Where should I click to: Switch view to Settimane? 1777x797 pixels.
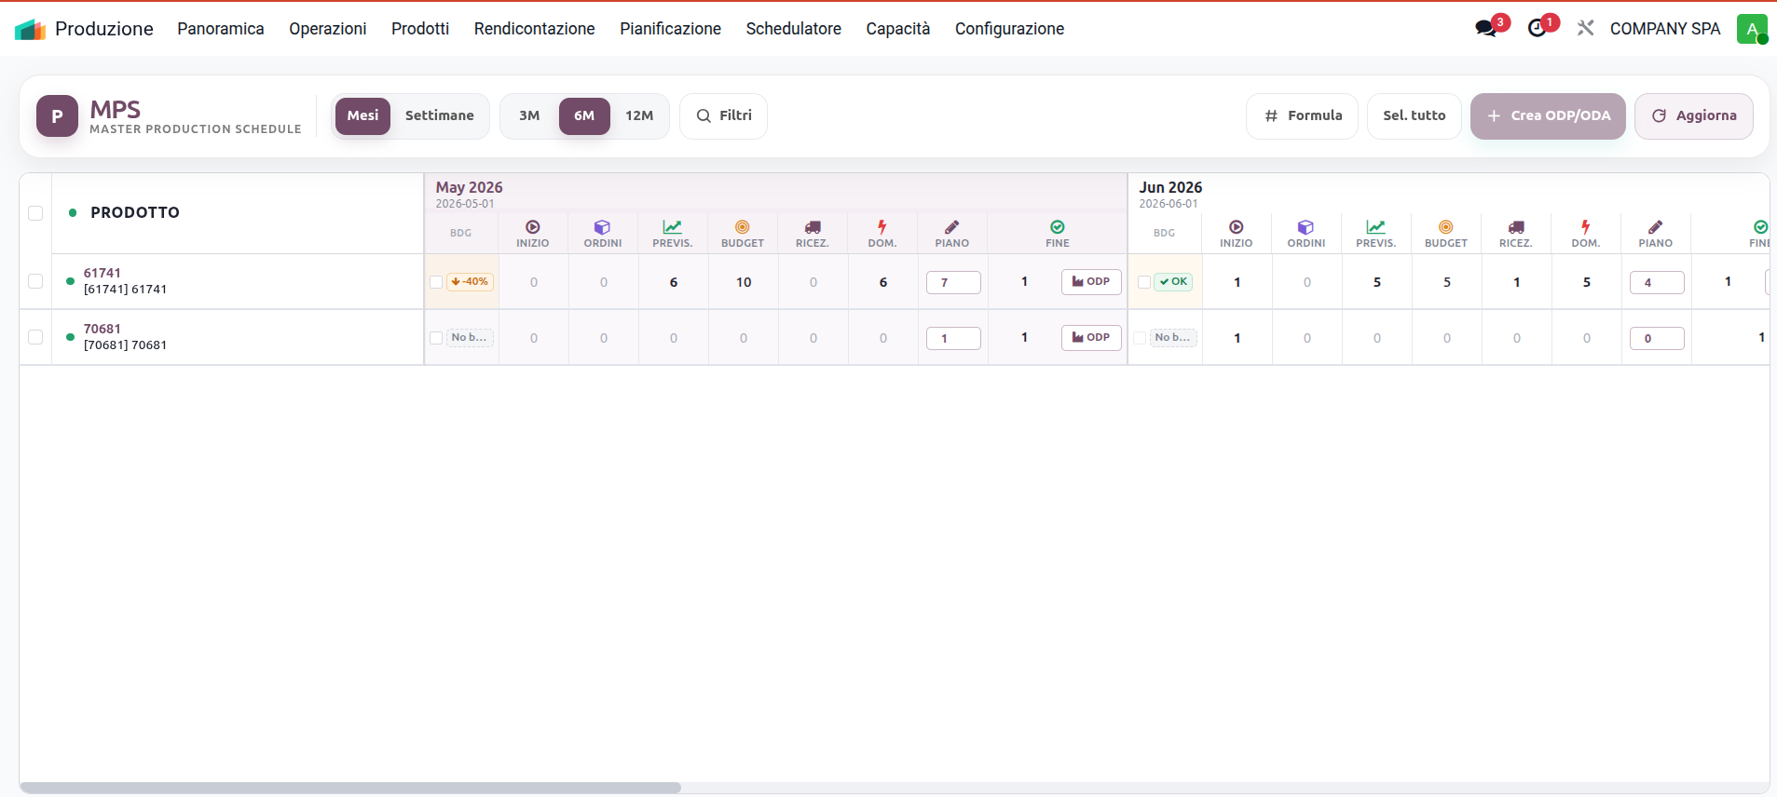click(x=440, y=116)
